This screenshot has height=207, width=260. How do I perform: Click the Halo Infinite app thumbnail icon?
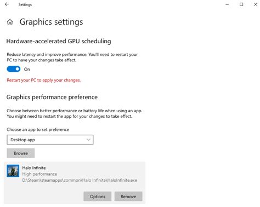13,171
